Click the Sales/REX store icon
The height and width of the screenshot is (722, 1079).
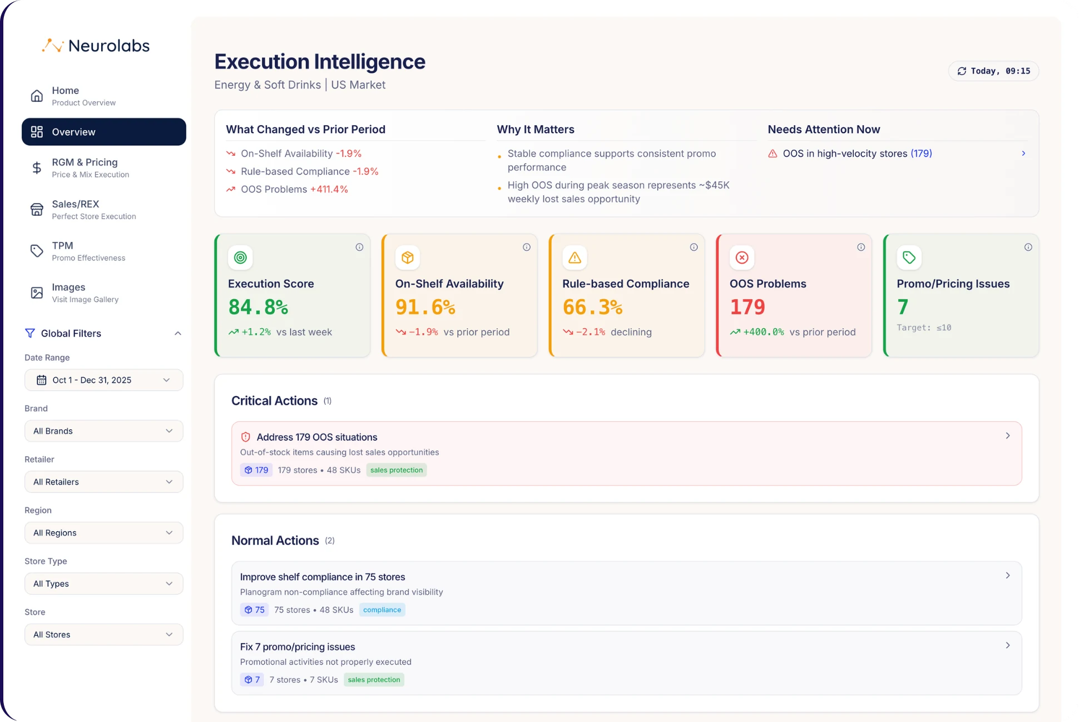click(x=37, y=209)
